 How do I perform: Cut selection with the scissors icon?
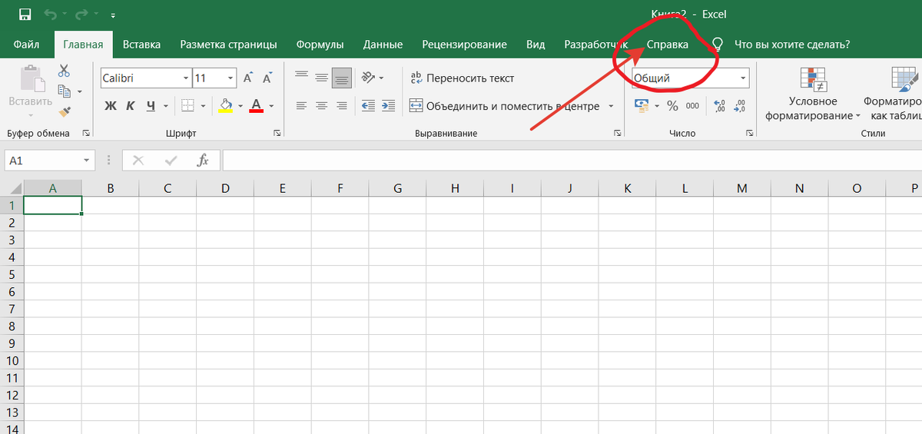pos(65,71)
